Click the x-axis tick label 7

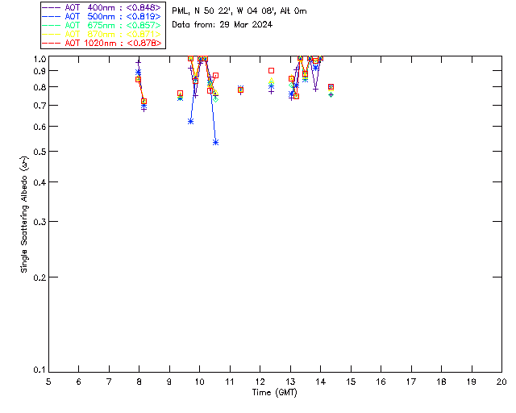click(x=109, y=382)
